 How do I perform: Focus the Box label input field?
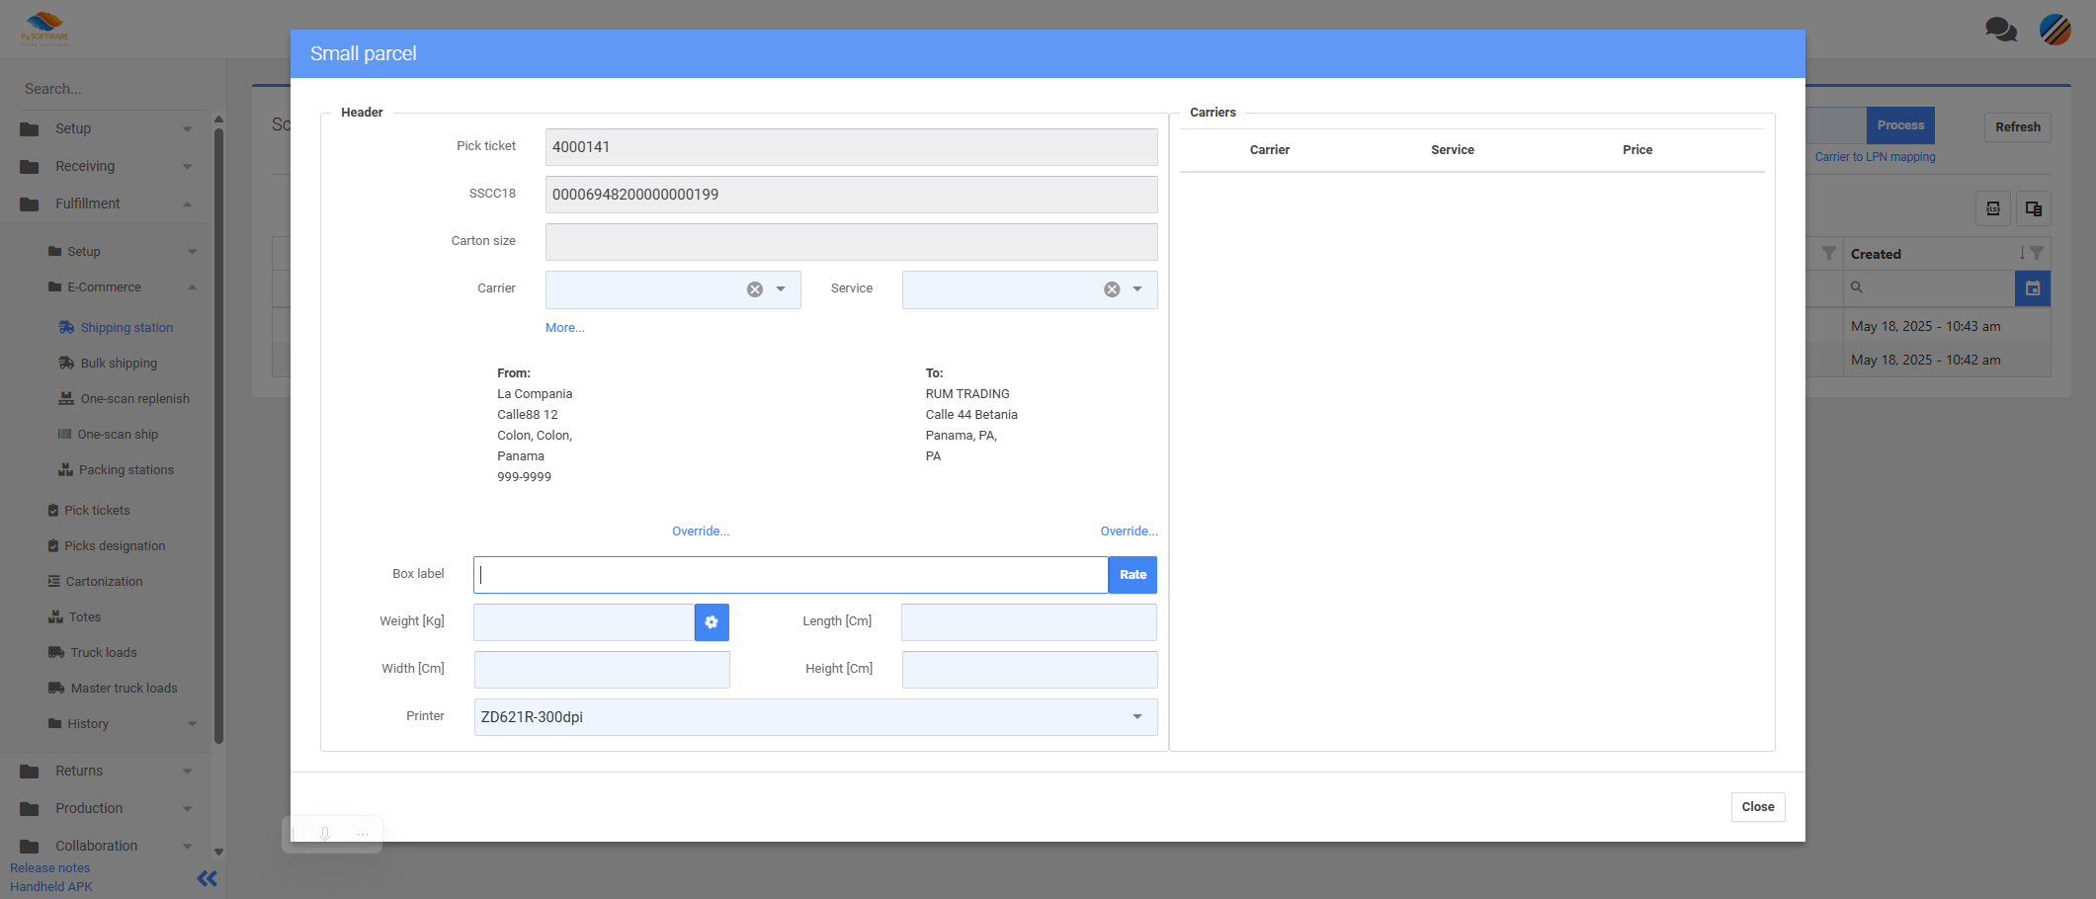click(791, 575)
